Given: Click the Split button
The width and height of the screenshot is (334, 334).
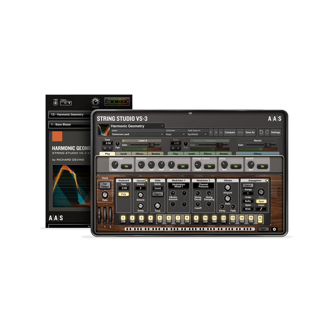Looking at the screenshot, I should point(264,229).
